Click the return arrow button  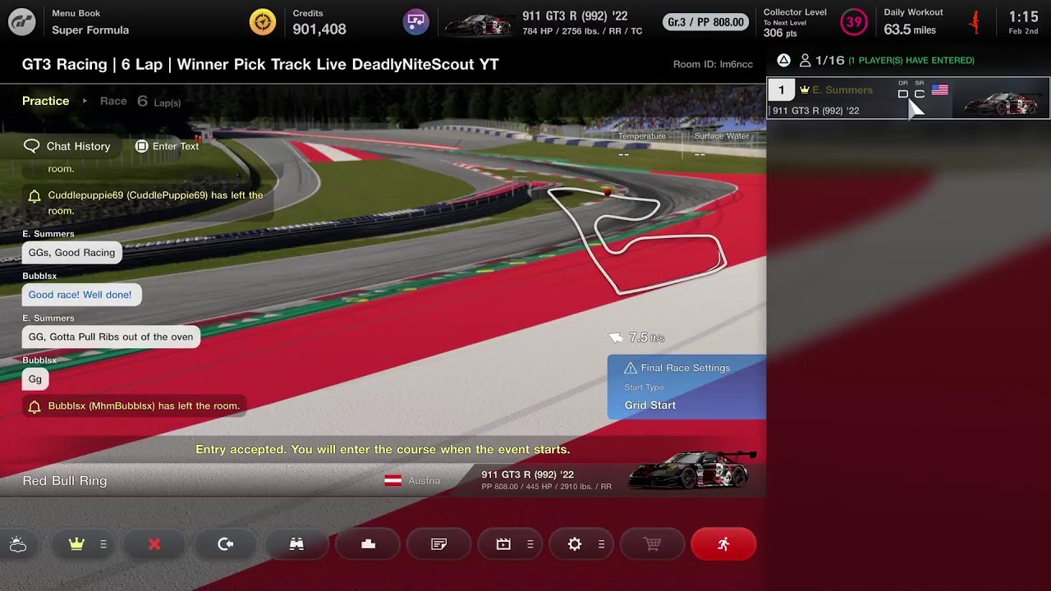coord(226,544)
